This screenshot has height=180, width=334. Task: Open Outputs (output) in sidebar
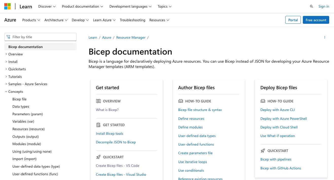click(x=26, y=137)
